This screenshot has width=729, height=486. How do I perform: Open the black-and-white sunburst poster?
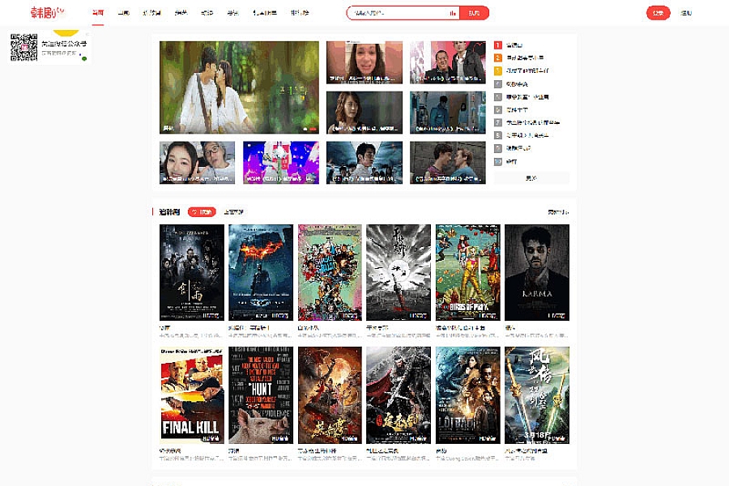coord(399,272)
